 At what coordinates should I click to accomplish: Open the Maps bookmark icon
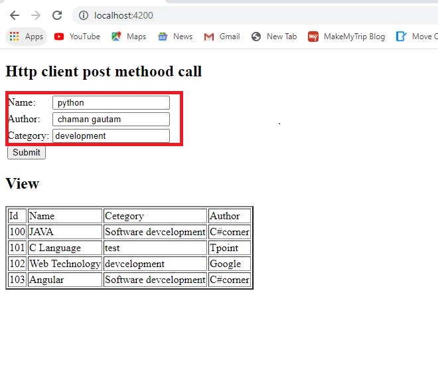coord(116,37)
